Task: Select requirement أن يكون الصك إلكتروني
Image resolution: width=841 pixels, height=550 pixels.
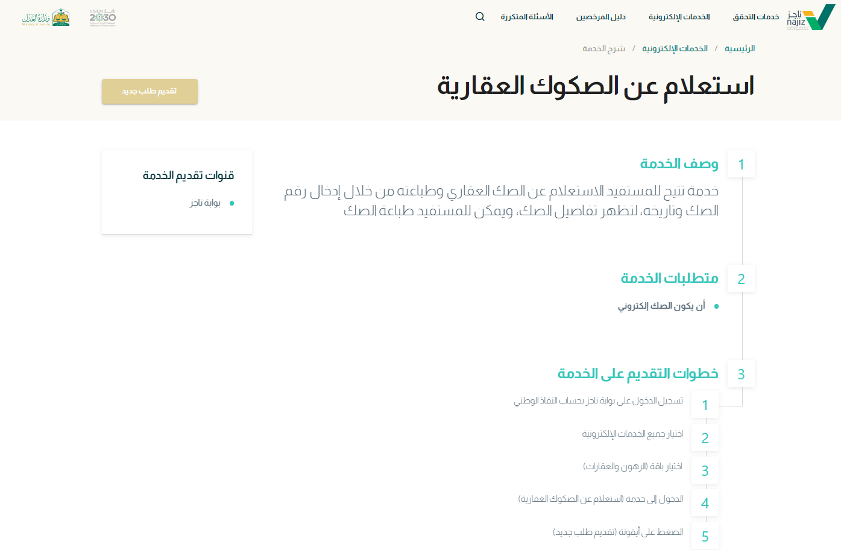Action: 661,306
